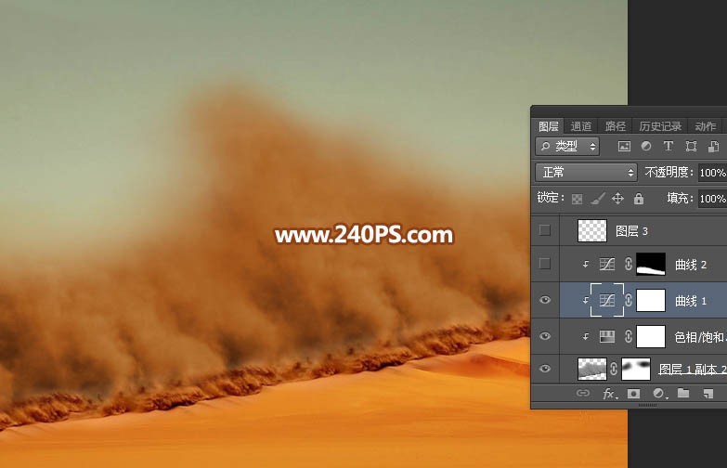Lock image pixels with the brush icon

pos(598,199)
